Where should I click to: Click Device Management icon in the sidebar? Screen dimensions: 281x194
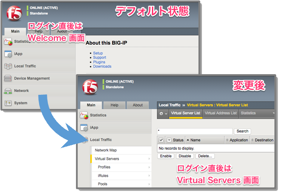pos(8,78)
